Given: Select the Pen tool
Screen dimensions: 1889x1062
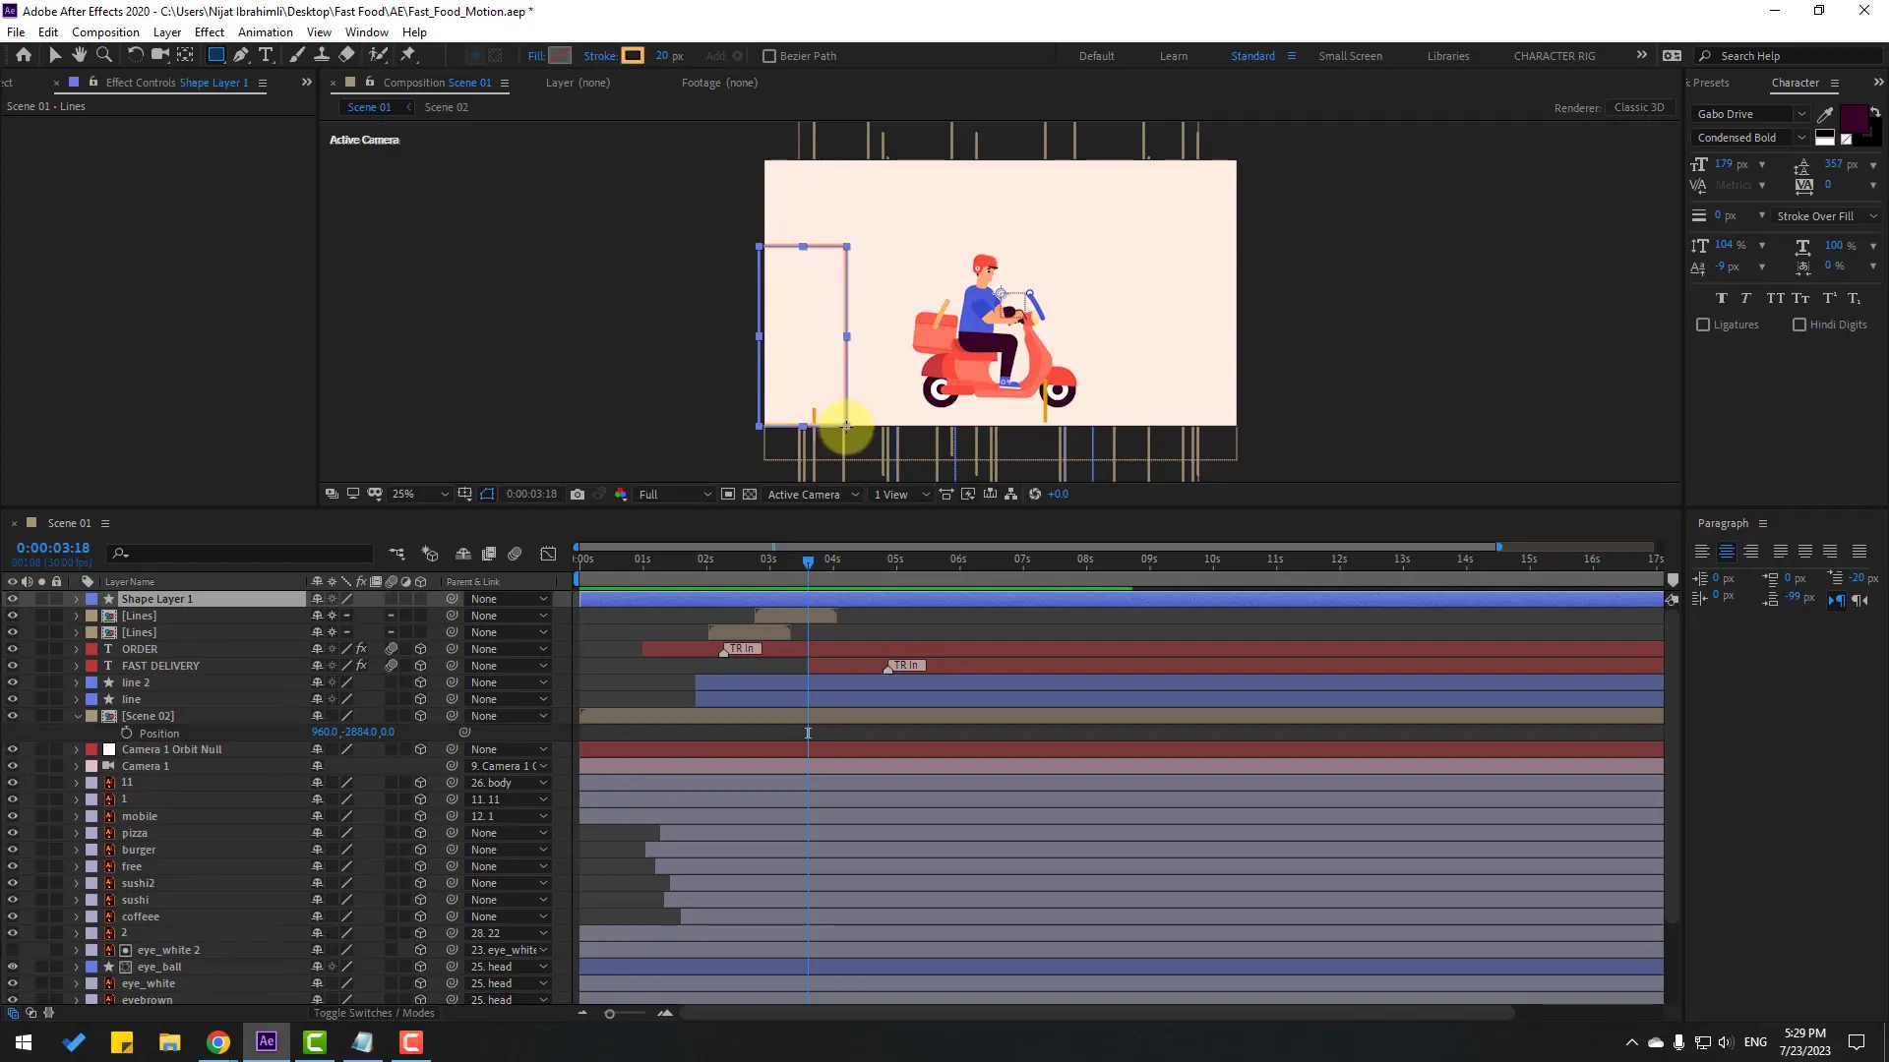Looking at the screenshot, I should [x=241, y=55].
